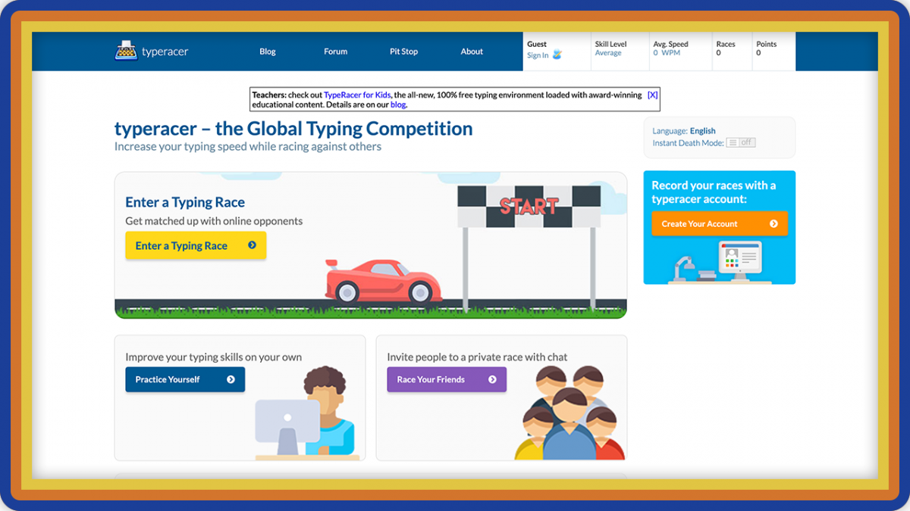910x511 pixels.
Task: Open the About page
Action: click(472, 51)
